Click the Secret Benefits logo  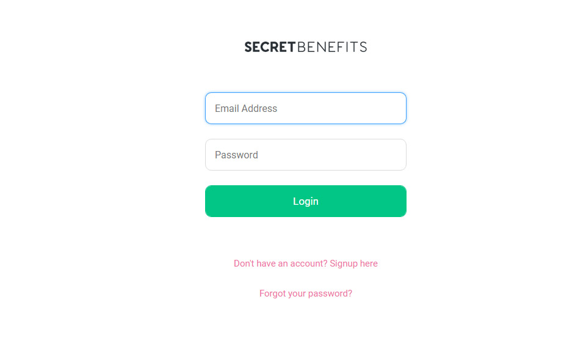(305, 47)
